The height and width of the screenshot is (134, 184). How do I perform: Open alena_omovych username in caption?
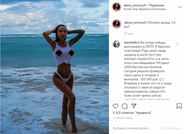[x=135, y=22]
